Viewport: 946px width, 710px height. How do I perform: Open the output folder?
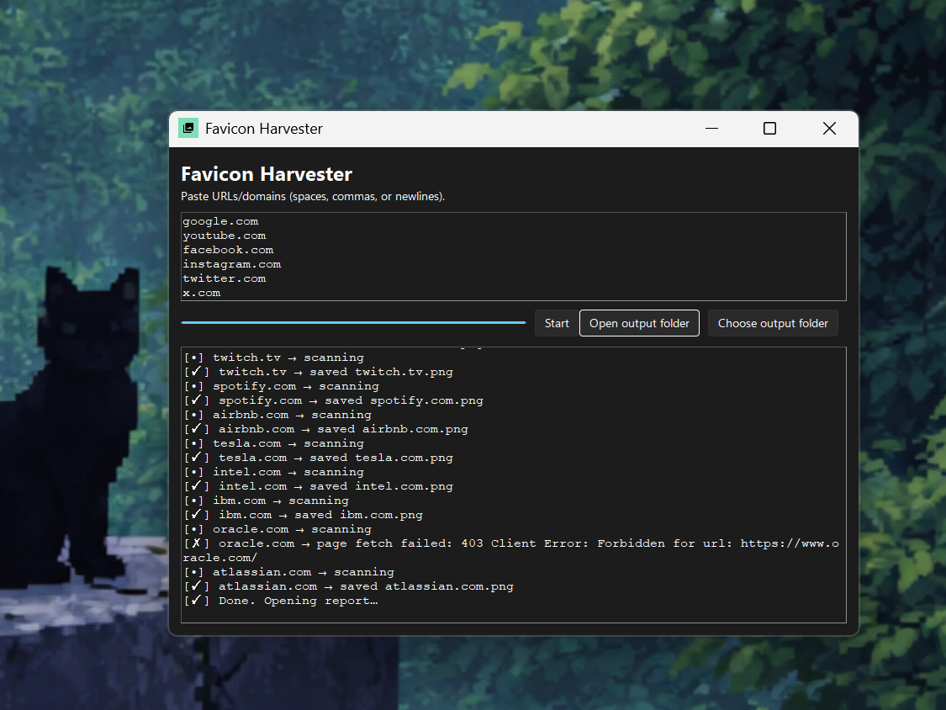(x=639, y=322)
